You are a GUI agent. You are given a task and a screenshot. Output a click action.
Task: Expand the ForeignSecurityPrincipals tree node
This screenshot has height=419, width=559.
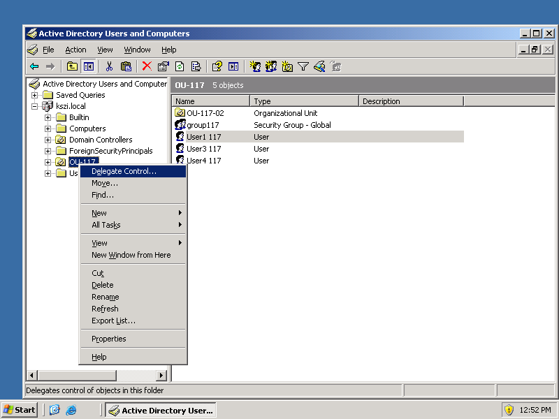pyautogui.click(x=48, y=151)
